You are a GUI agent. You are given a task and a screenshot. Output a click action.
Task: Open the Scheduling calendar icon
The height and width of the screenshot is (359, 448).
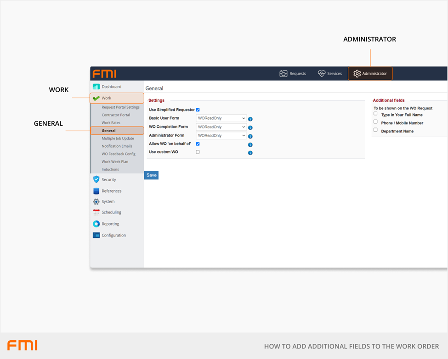tap(96, 212)
